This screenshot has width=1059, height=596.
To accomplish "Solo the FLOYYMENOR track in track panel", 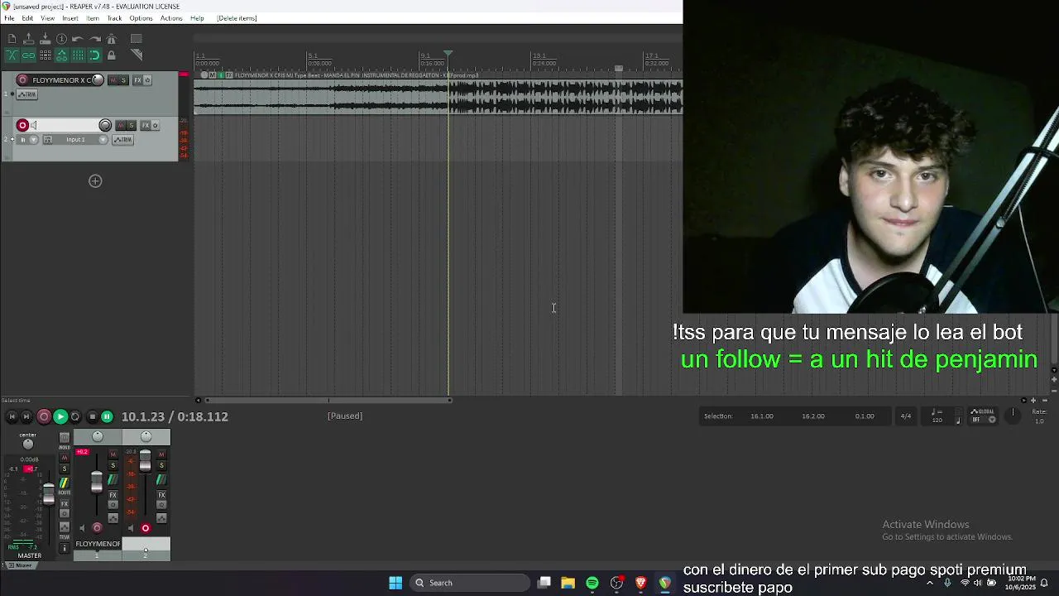I will tap(123, 80).
